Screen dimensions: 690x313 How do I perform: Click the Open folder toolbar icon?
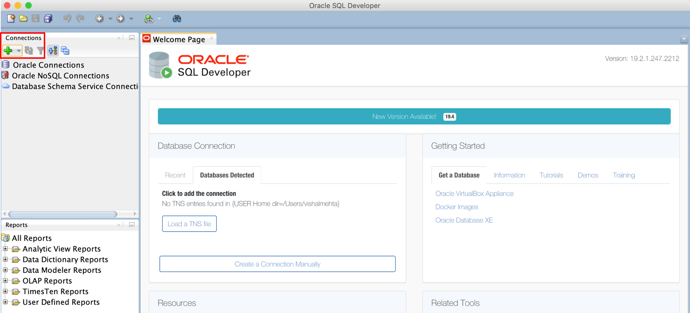pos(23,18)
